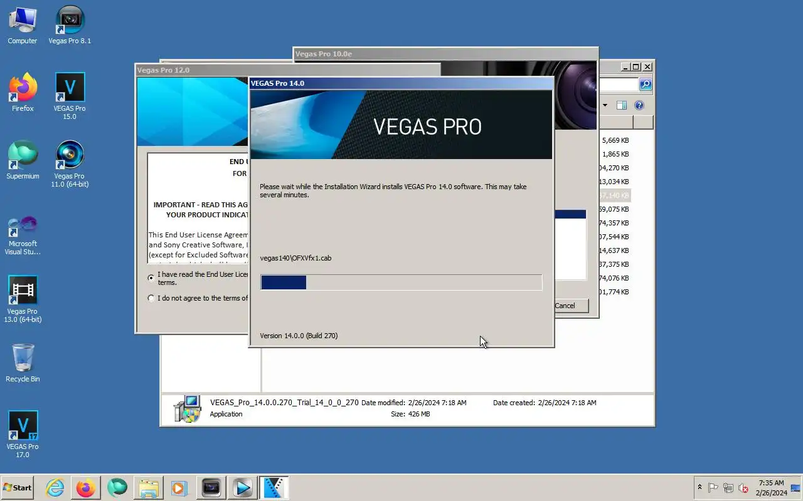803x501 pixels.
Task: Select the VEGAS Pro 15.0 desktop shortcut
Action: coord(70,96)
